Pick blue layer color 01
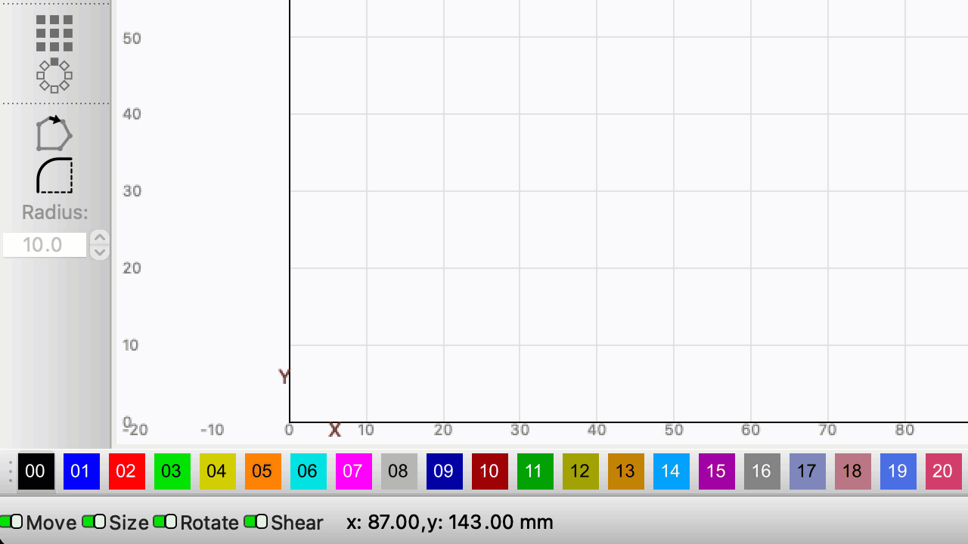This screenshot has height=544, width=968. click(81, 471)
